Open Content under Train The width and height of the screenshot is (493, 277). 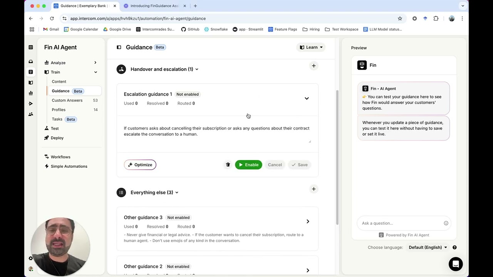point(59,82)
